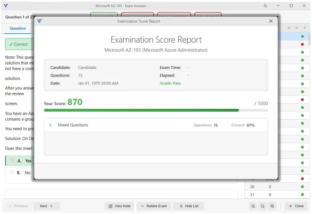Click the R column header in answer list
This screenshot has width=312, height=214.
pos(304,28)
